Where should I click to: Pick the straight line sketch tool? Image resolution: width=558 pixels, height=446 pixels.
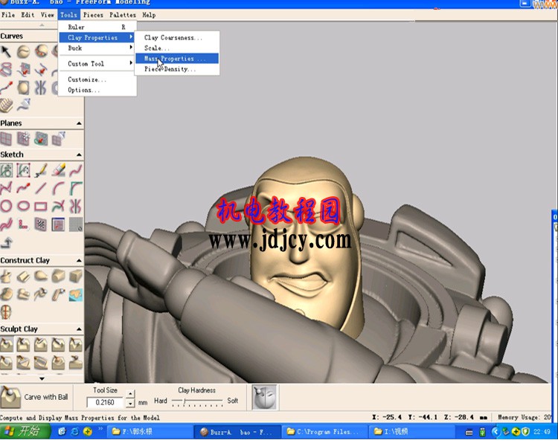point(41,188)
